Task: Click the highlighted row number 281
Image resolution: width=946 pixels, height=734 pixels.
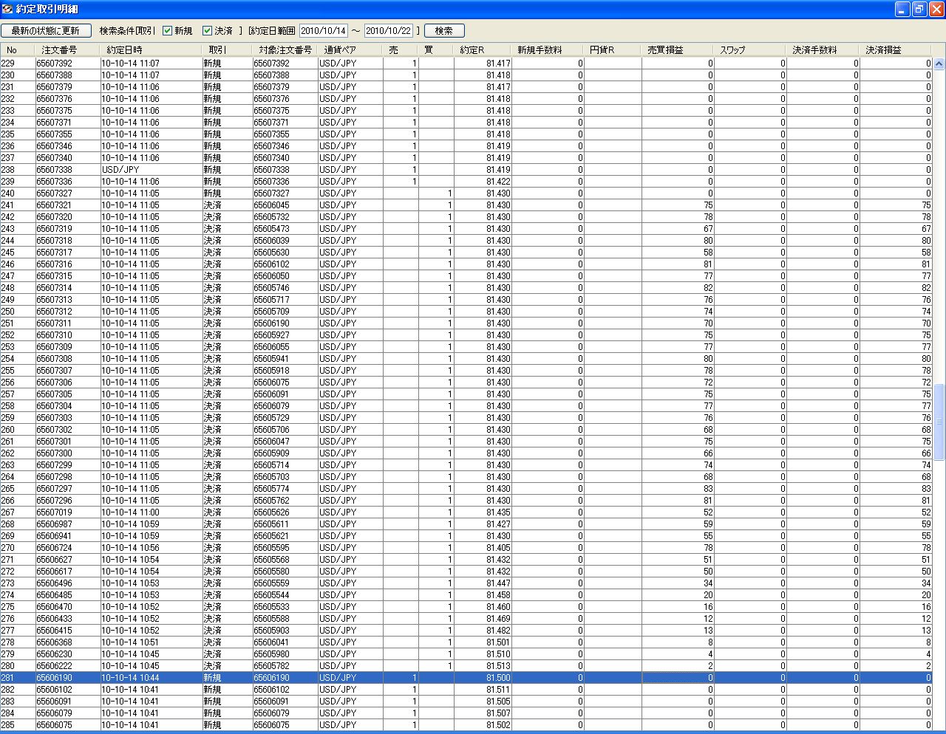Action: pos(17,678)
